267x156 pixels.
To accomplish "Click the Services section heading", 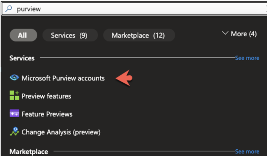I will coord(22,58).
